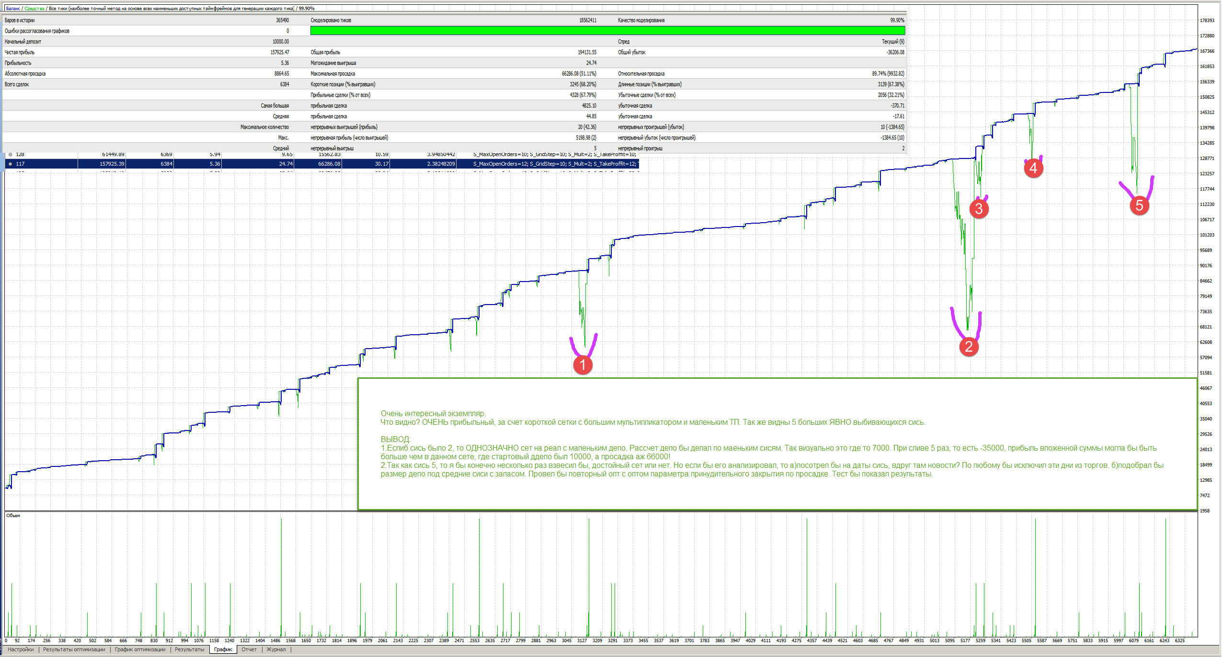Viewport: 1223px width, 657px height.
Task: Click the 2.38248209 cell in row 117
Action: tap(441, 164)
